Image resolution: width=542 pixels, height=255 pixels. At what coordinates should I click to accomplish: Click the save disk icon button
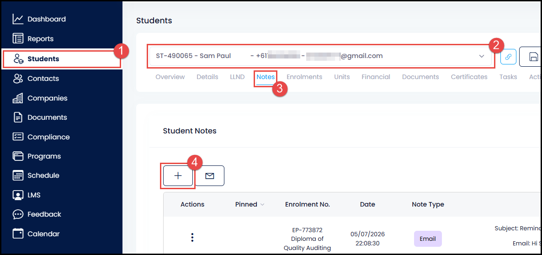click(x=532, y=57)
